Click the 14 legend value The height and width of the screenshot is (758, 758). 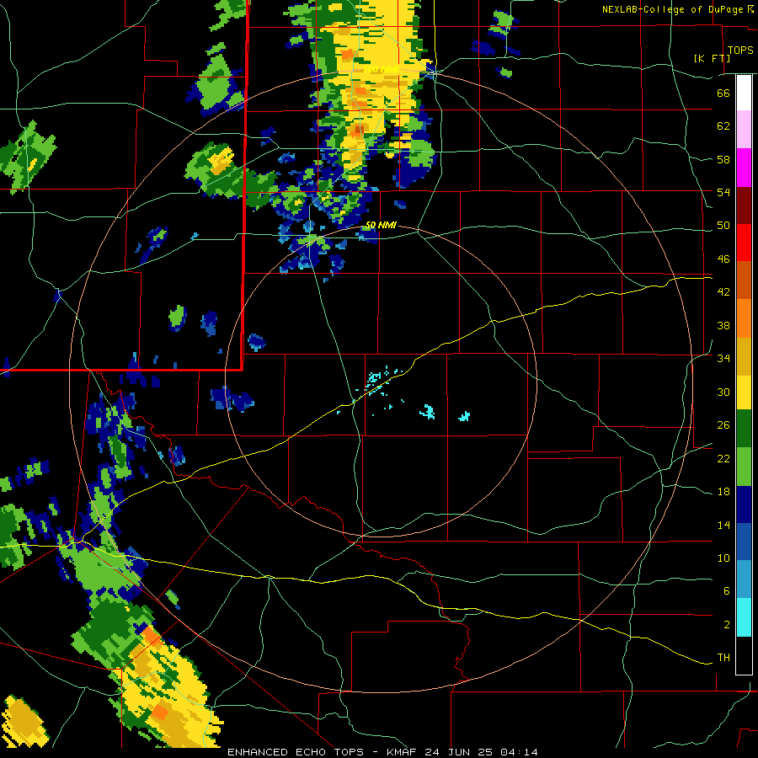tap(723, 525)
